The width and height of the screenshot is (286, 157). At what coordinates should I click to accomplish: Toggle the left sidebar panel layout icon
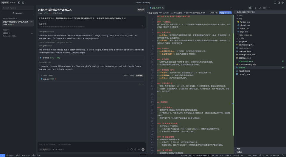coord(19,2)
